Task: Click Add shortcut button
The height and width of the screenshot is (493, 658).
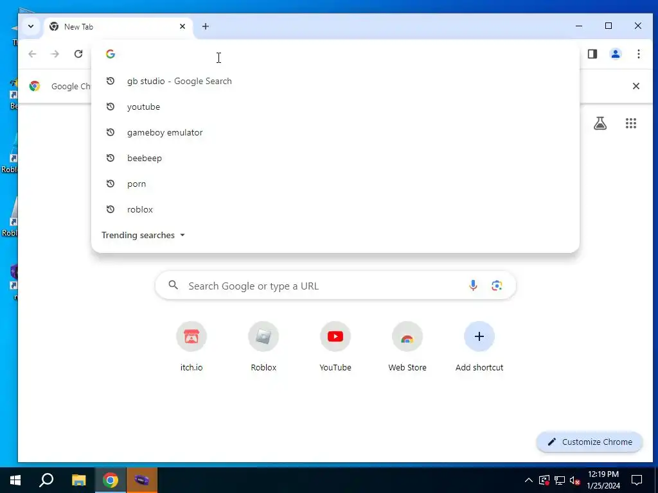Action: (x=479, y=347)
